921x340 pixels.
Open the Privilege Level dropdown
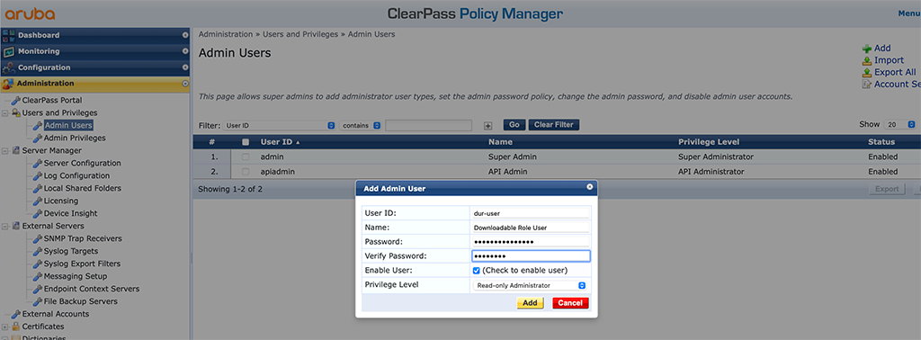click(530, 285)
